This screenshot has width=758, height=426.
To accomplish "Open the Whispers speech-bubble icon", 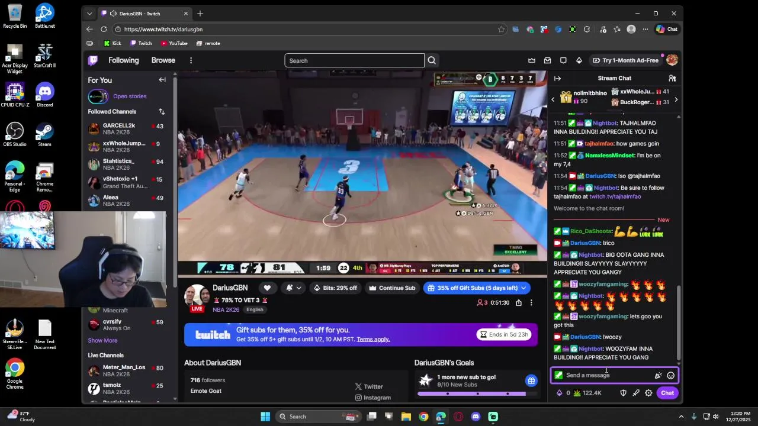I will click(563, 60).
